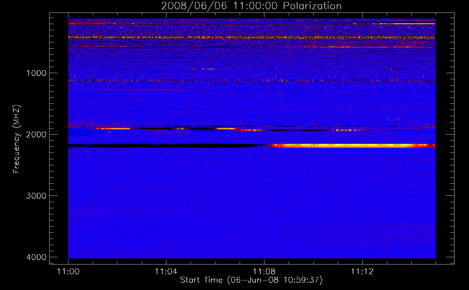This screenshot has height=290, width=469.
Task: Select the 2000 frequency axis label
Action: pos(36,134)
